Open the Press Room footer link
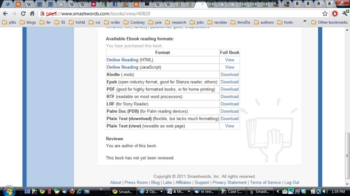350x196 pixels. point(136,182)
